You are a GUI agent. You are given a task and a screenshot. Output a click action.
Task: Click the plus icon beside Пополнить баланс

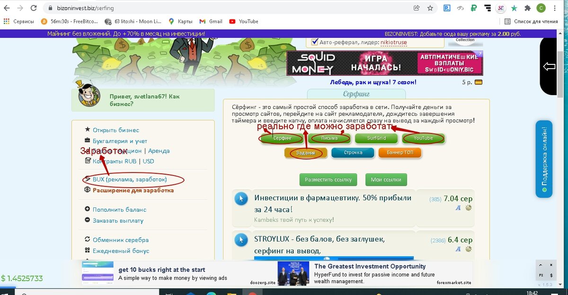pyautogui.click(x=87, y=209)
